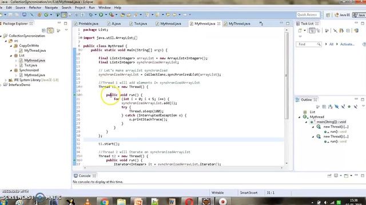
Task: Click the editor horizontal scrollbar
Action: (x=183, y=167)
